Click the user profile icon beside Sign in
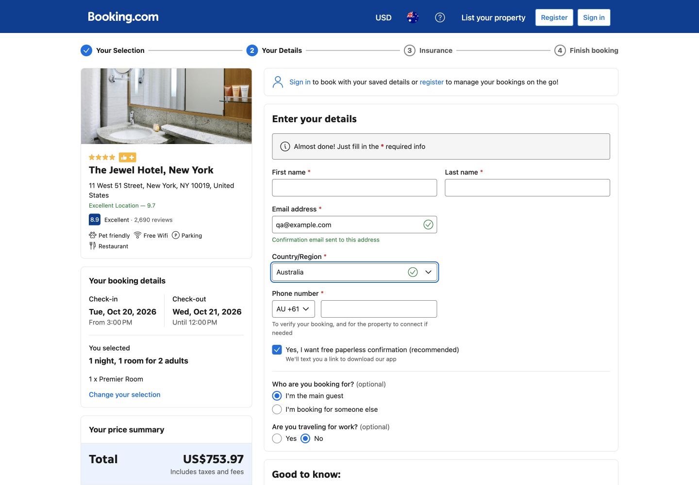 point(278,82)
